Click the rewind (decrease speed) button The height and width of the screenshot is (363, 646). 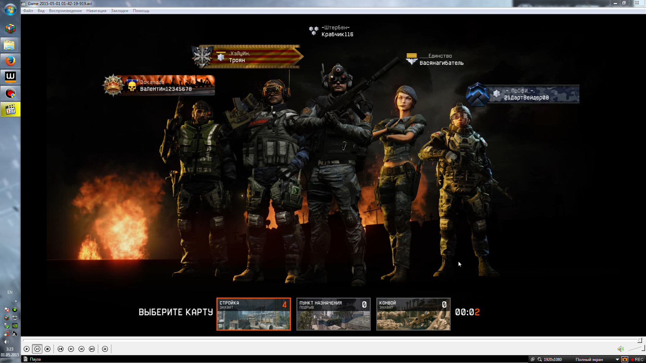pos(71,349)
